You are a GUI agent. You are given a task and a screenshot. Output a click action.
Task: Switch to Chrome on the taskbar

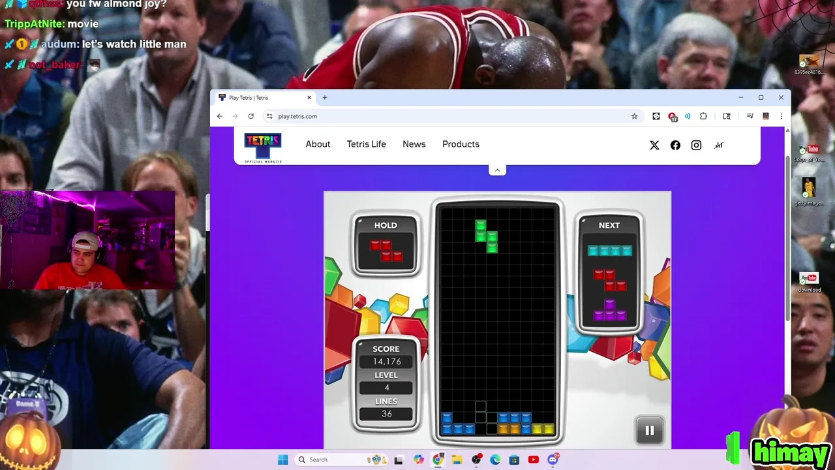pyautogui.click(x=438, y=460)
